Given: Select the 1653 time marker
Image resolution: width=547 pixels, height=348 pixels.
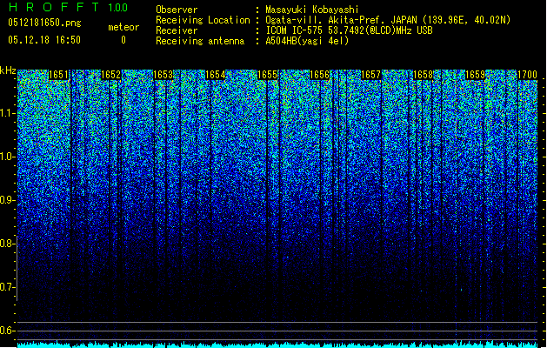Looking at the screenshot, I should pos(163,75).
